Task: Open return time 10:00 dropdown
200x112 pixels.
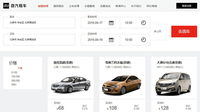Action: (135, 40)
